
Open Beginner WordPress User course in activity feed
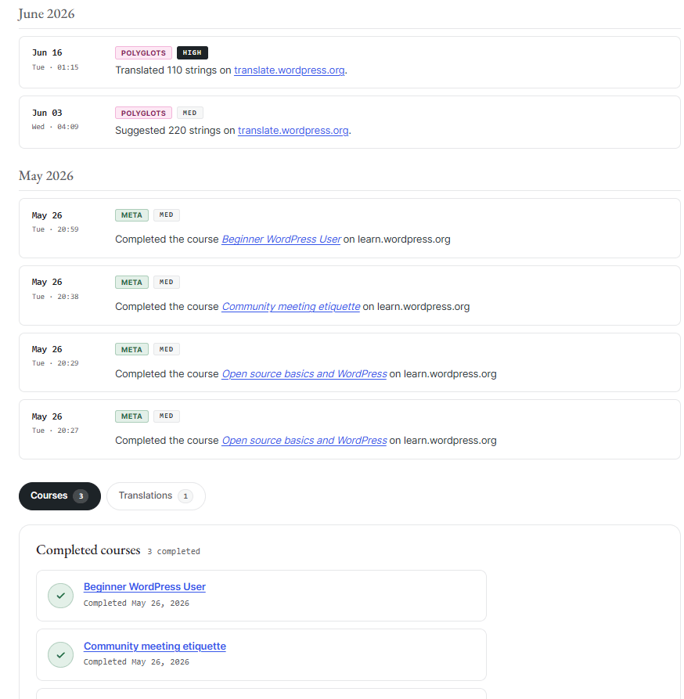tap(281, 240)
